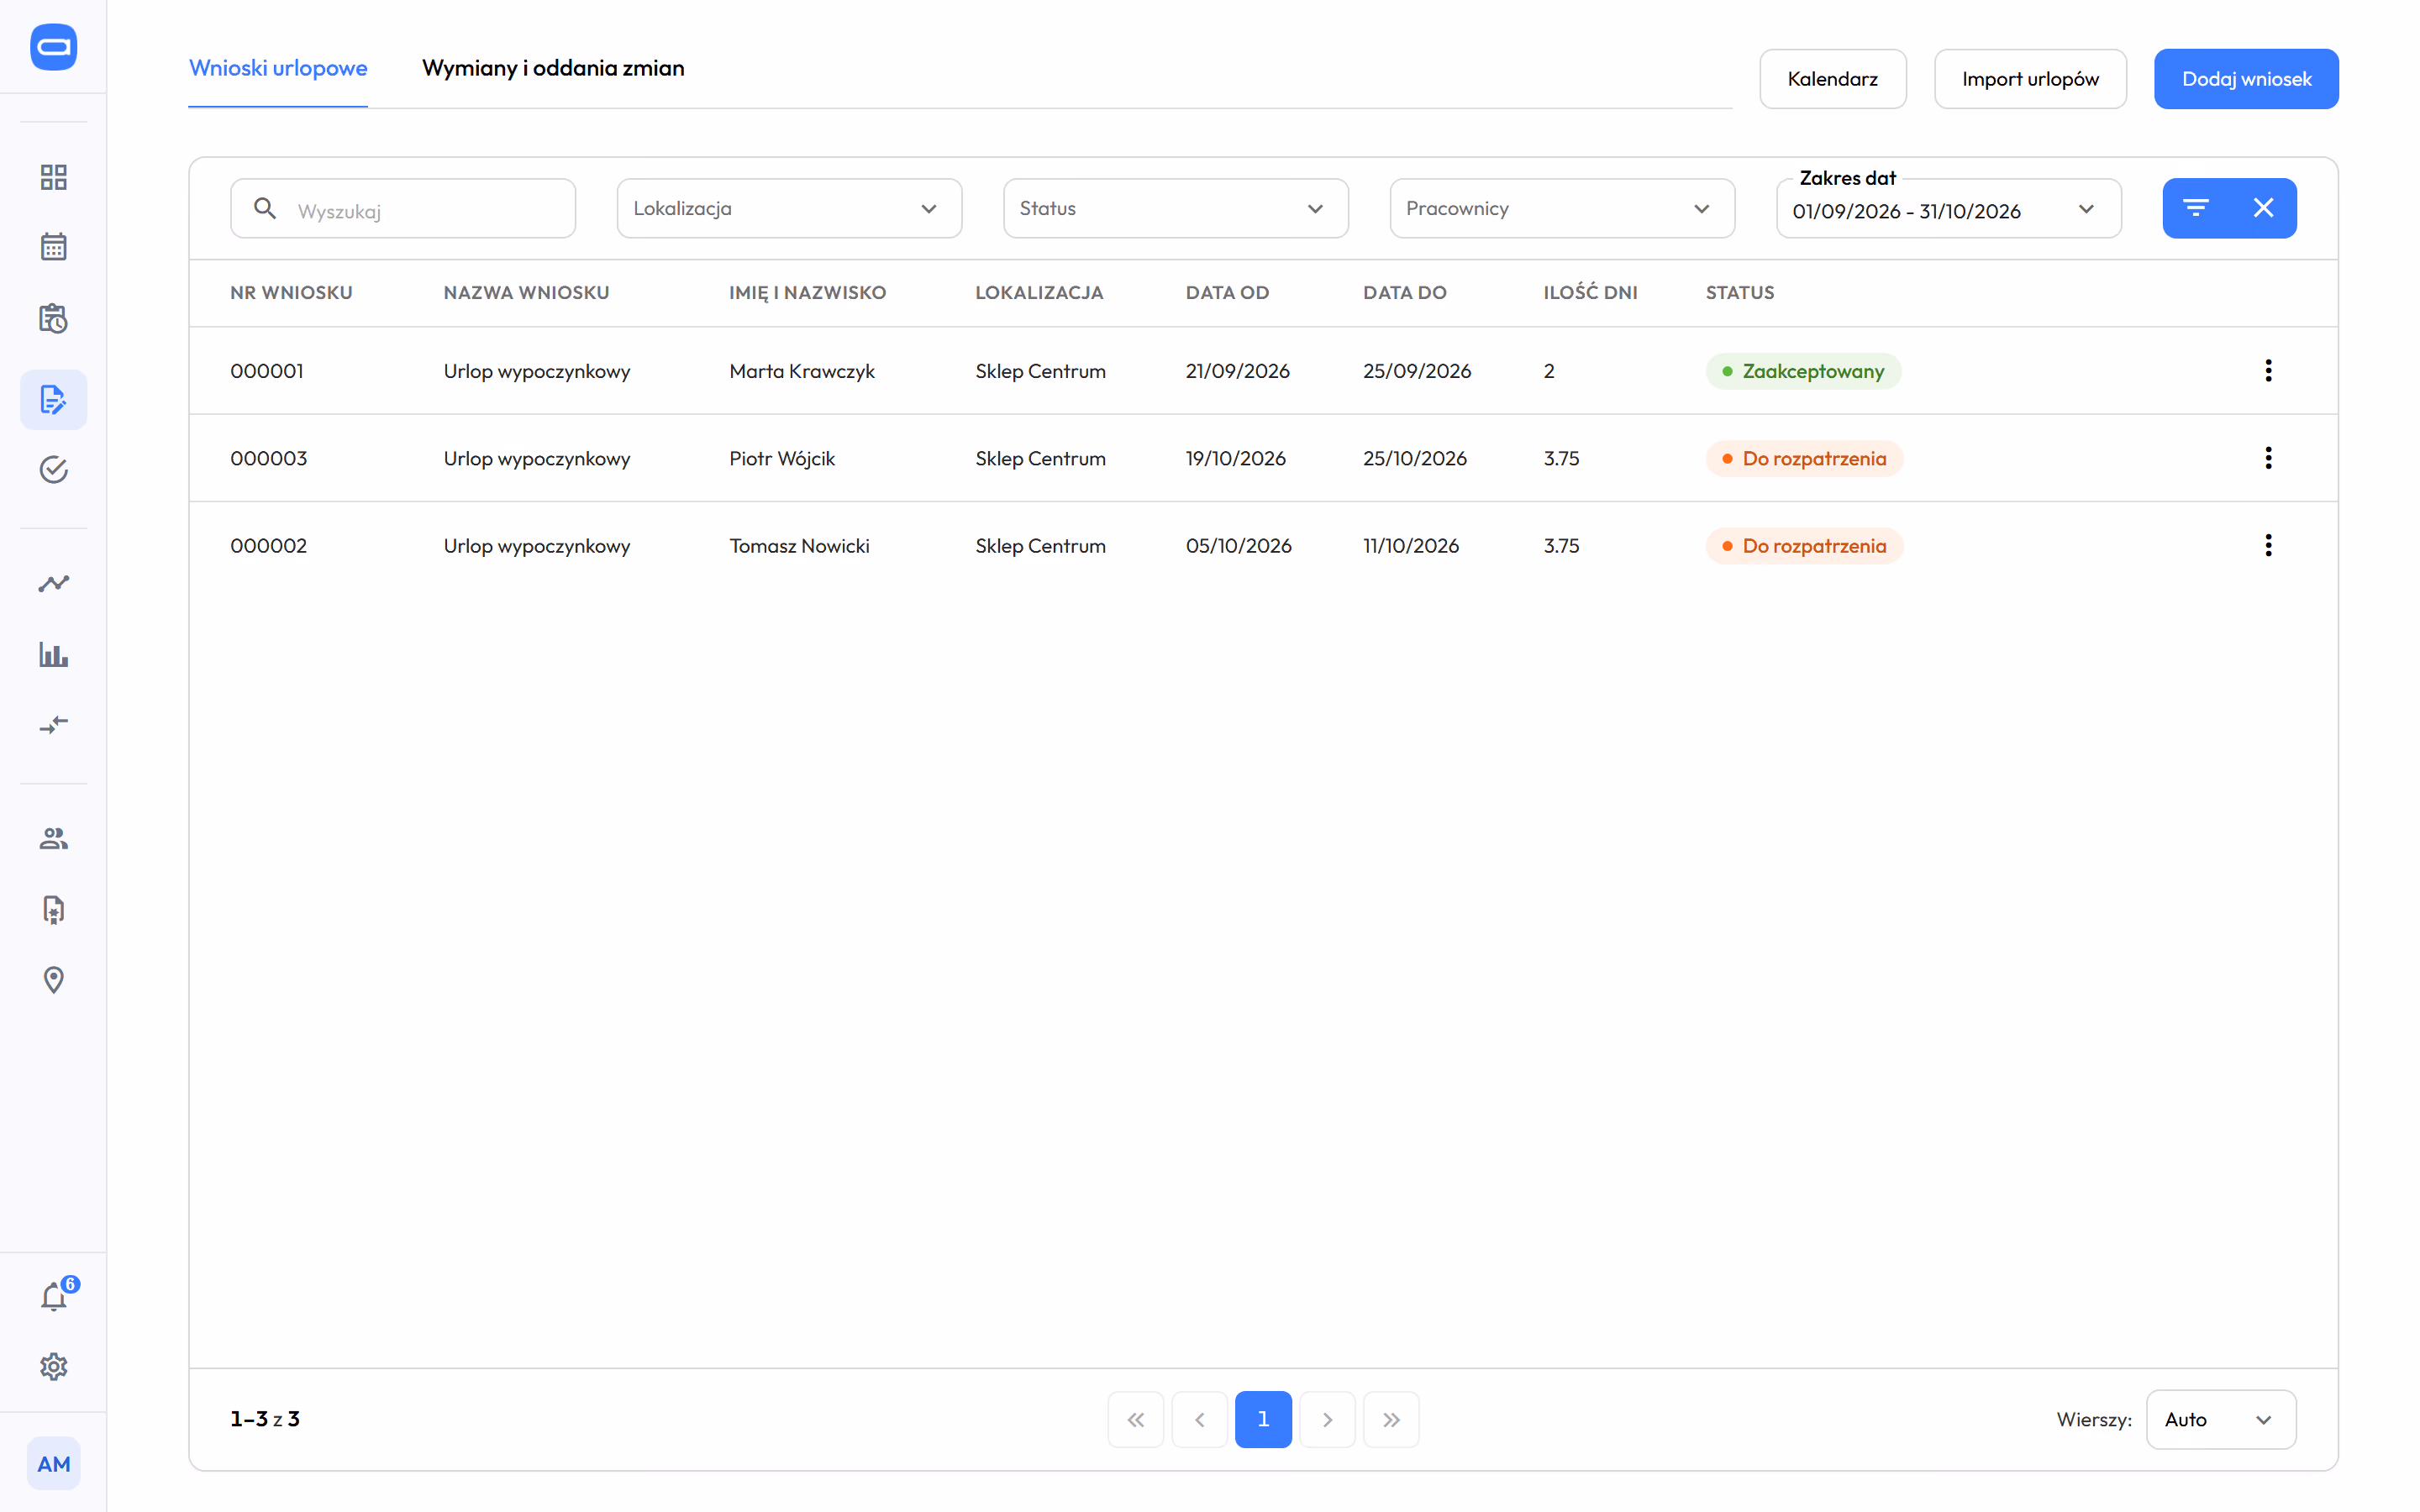
Task: Open row actions for request 000001
Action: 2268,371
